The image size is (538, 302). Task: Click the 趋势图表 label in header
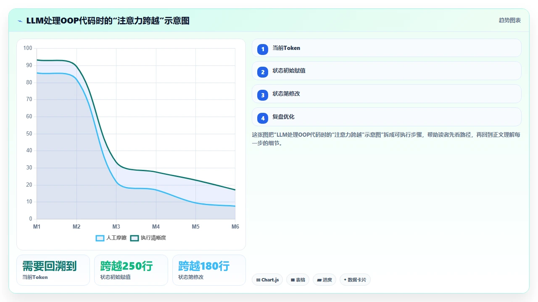[x=510, y=20]
